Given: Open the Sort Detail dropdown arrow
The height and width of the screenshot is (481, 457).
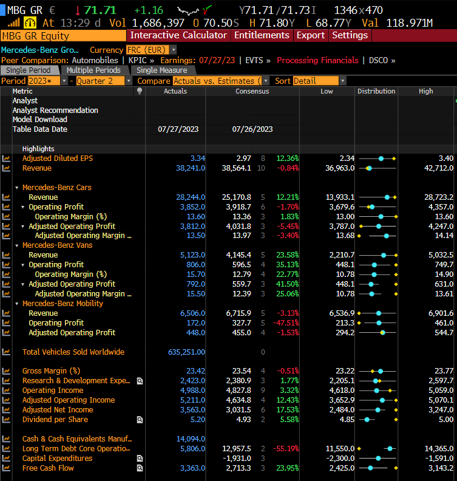Looking at the screenshot, I should [343, 81].
